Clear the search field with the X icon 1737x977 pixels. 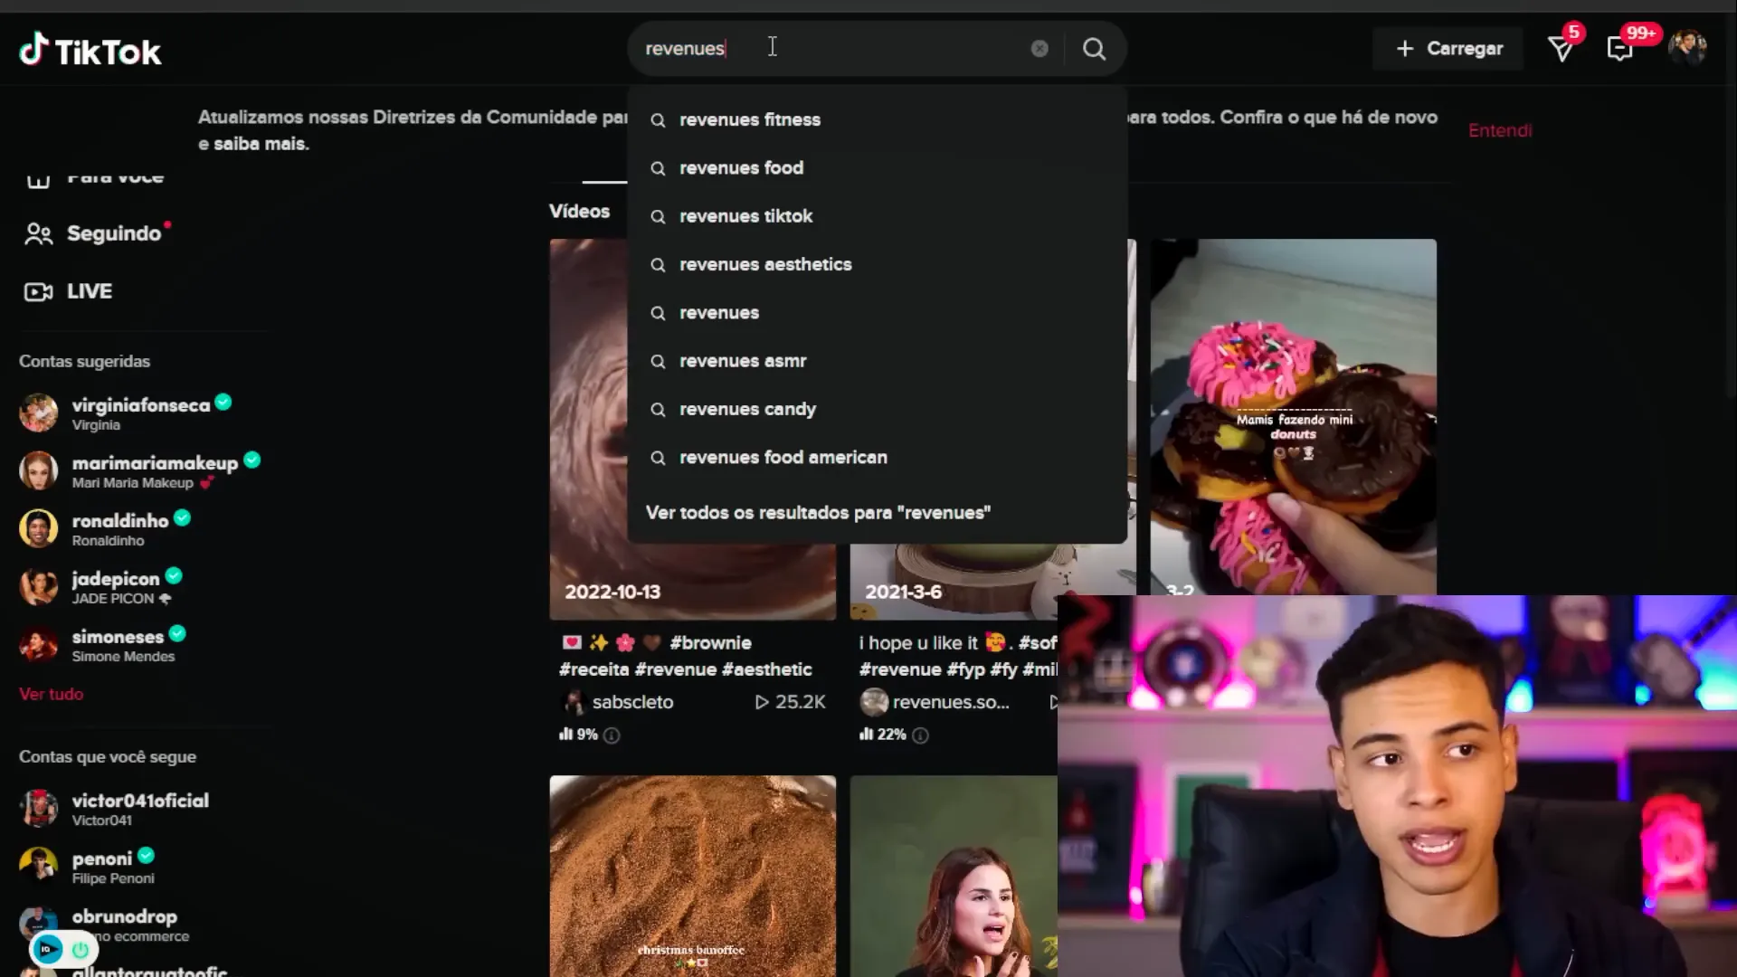pos(1039,49)
